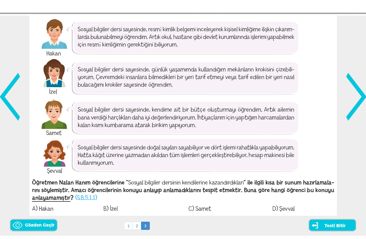Go to the next question with right arrow

(x=356, y=97)
